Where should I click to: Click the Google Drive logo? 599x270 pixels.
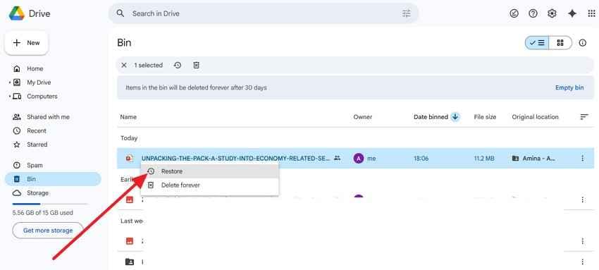click(x=16, y=14)
